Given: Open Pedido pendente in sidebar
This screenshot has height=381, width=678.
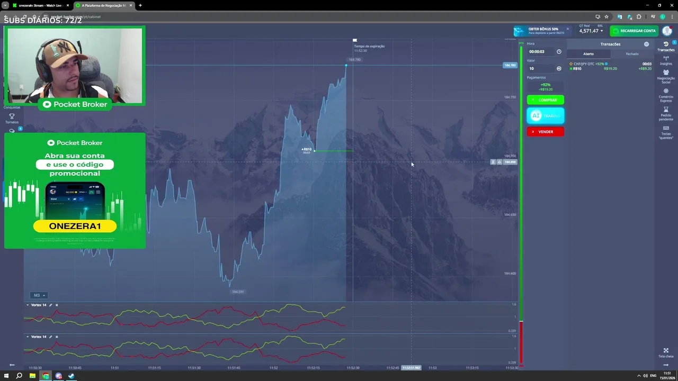Looking at the screenshot, I should point(666,113).
